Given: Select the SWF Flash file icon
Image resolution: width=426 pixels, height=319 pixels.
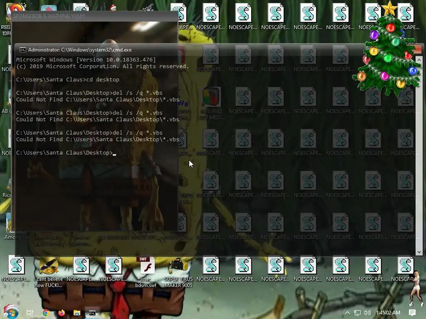Looking at the screenshot, I should (x=146, y=272).
